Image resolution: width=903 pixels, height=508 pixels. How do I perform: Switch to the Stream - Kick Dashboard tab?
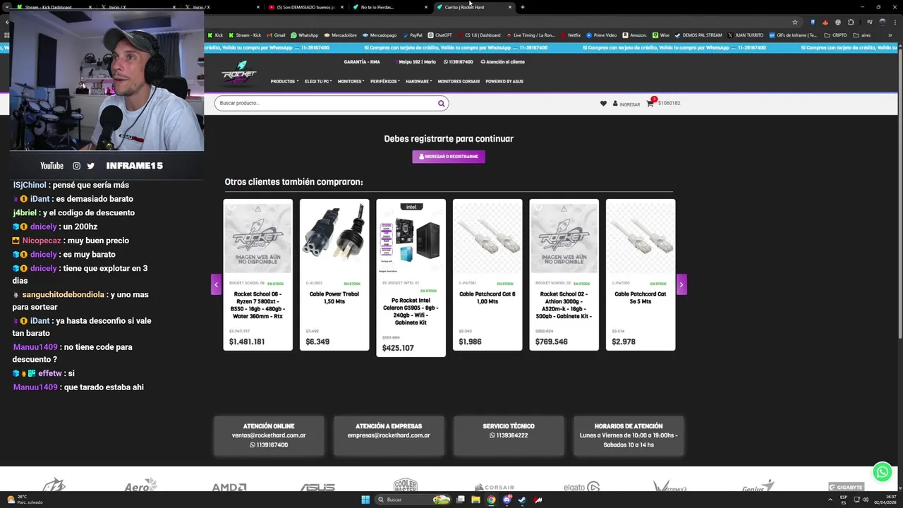tap(52, 7)
